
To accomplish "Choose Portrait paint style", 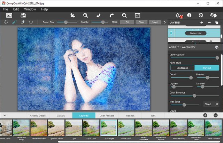I will point(207,68).
